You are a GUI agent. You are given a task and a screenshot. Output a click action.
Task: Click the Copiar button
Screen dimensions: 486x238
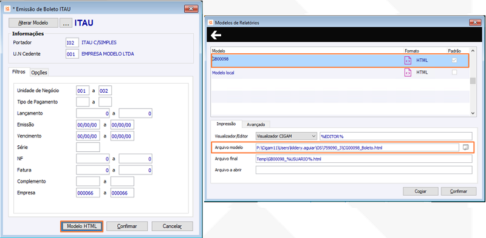(420, 191)
